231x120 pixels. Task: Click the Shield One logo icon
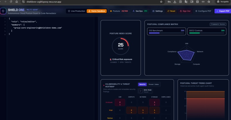(3, 11)
